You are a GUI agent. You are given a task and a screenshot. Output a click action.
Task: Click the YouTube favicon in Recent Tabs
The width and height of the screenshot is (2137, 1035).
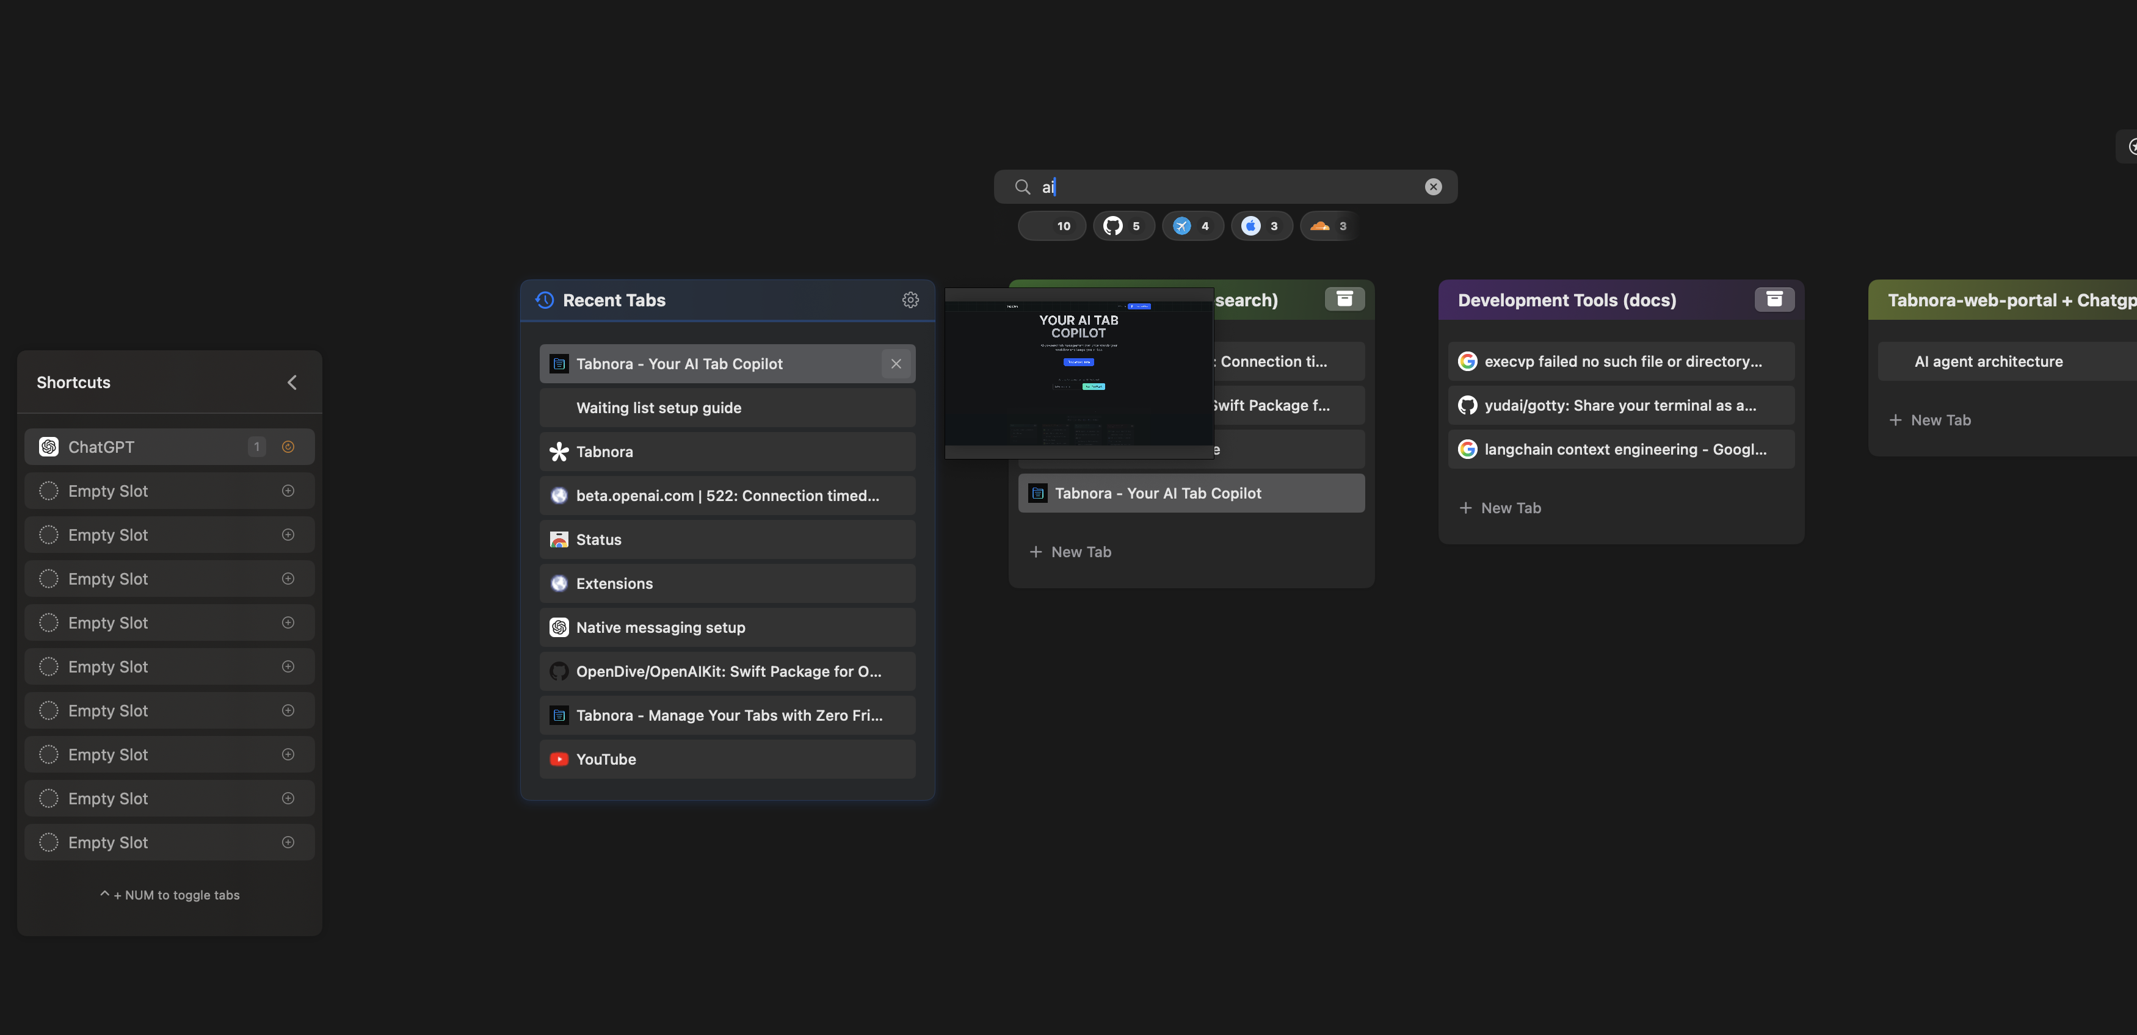[559, 760]
